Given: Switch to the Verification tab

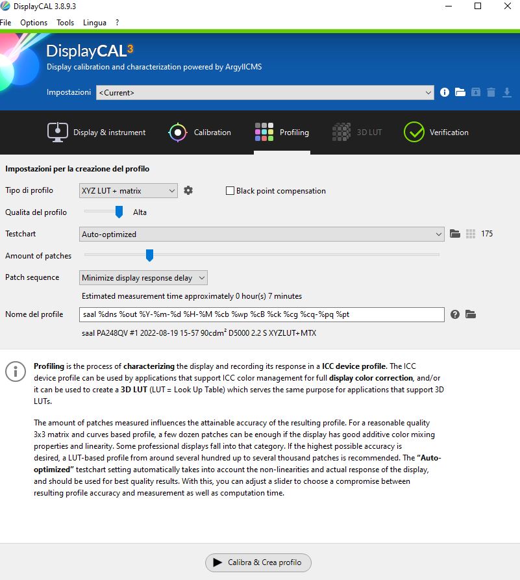Looking at the screenshot, I should pos(436,132).
